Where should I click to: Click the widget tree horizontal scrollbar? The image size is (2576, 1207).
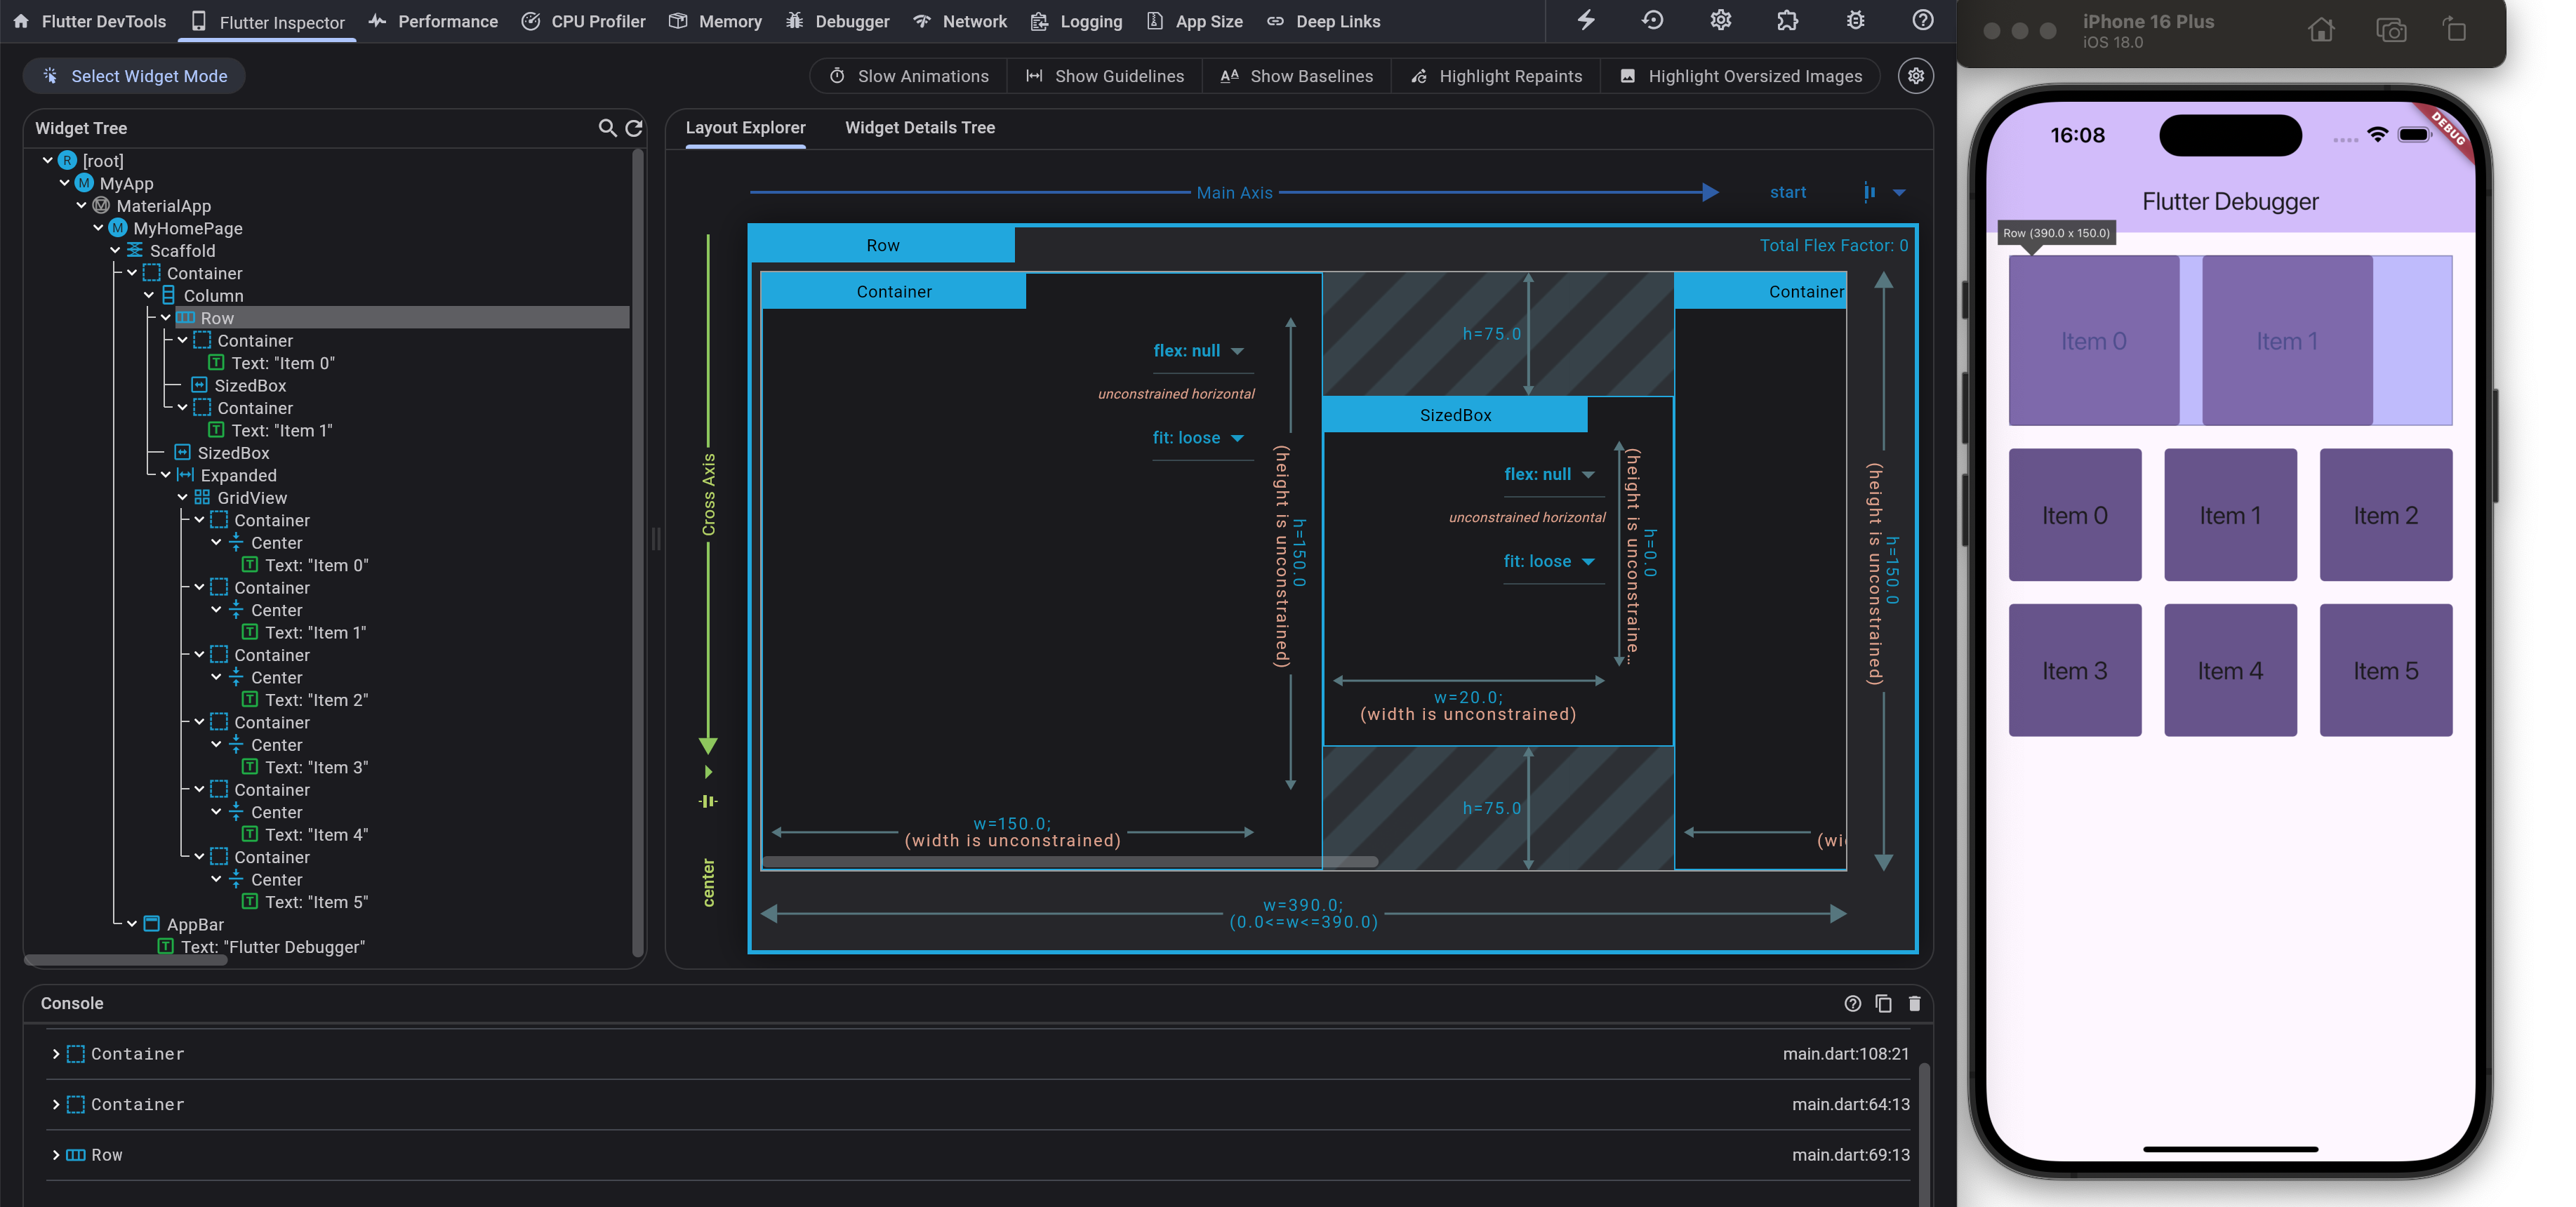pos(126,960)
